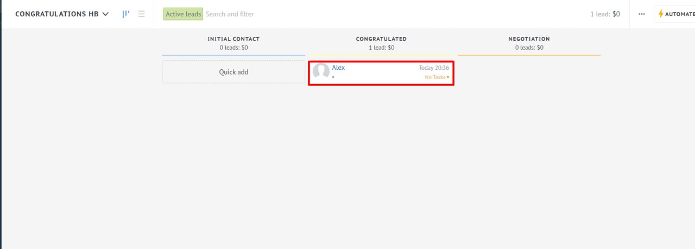
Task: Click the 0 leads: $0 count under Negotiation
Action: (529, 48)
